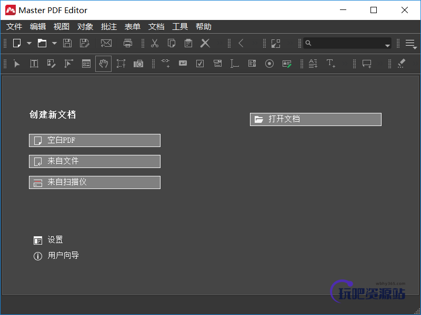
Task: Click the paste clipboard icon
Action: (188, 43)
